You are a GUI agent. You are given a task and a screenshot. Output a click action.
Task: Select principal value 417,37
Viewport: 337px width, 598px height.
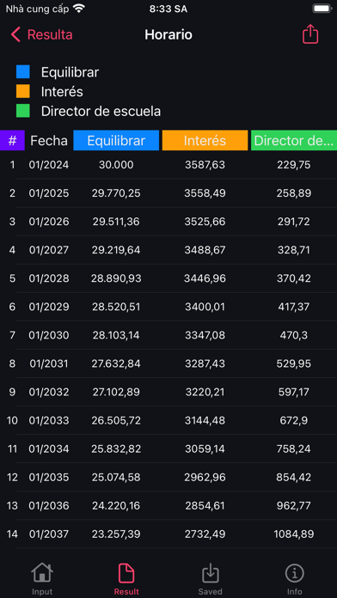coord(294,307)
